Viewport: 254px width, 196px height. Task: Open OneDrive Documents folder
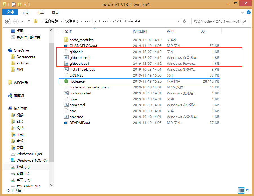[x=26, y=57]
